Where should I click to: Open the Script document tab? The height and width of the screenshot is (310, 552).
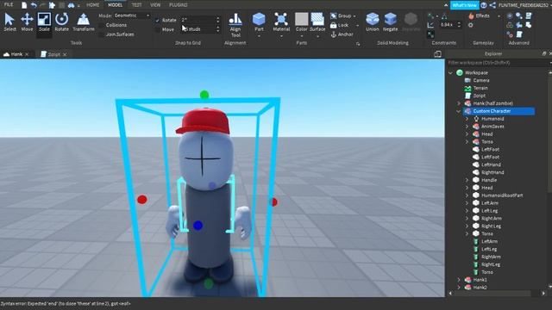53,54
